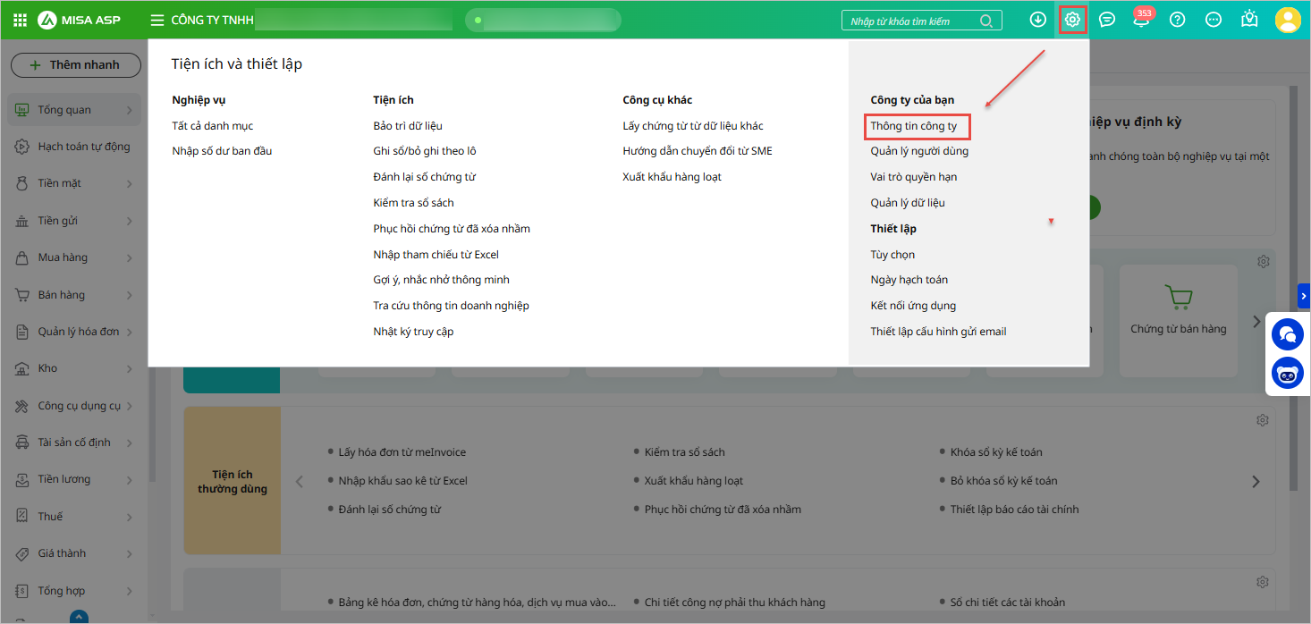Open the floating chat support bubble
The height and width of the screenshot is (624, 1311).
coord(1287,334)
